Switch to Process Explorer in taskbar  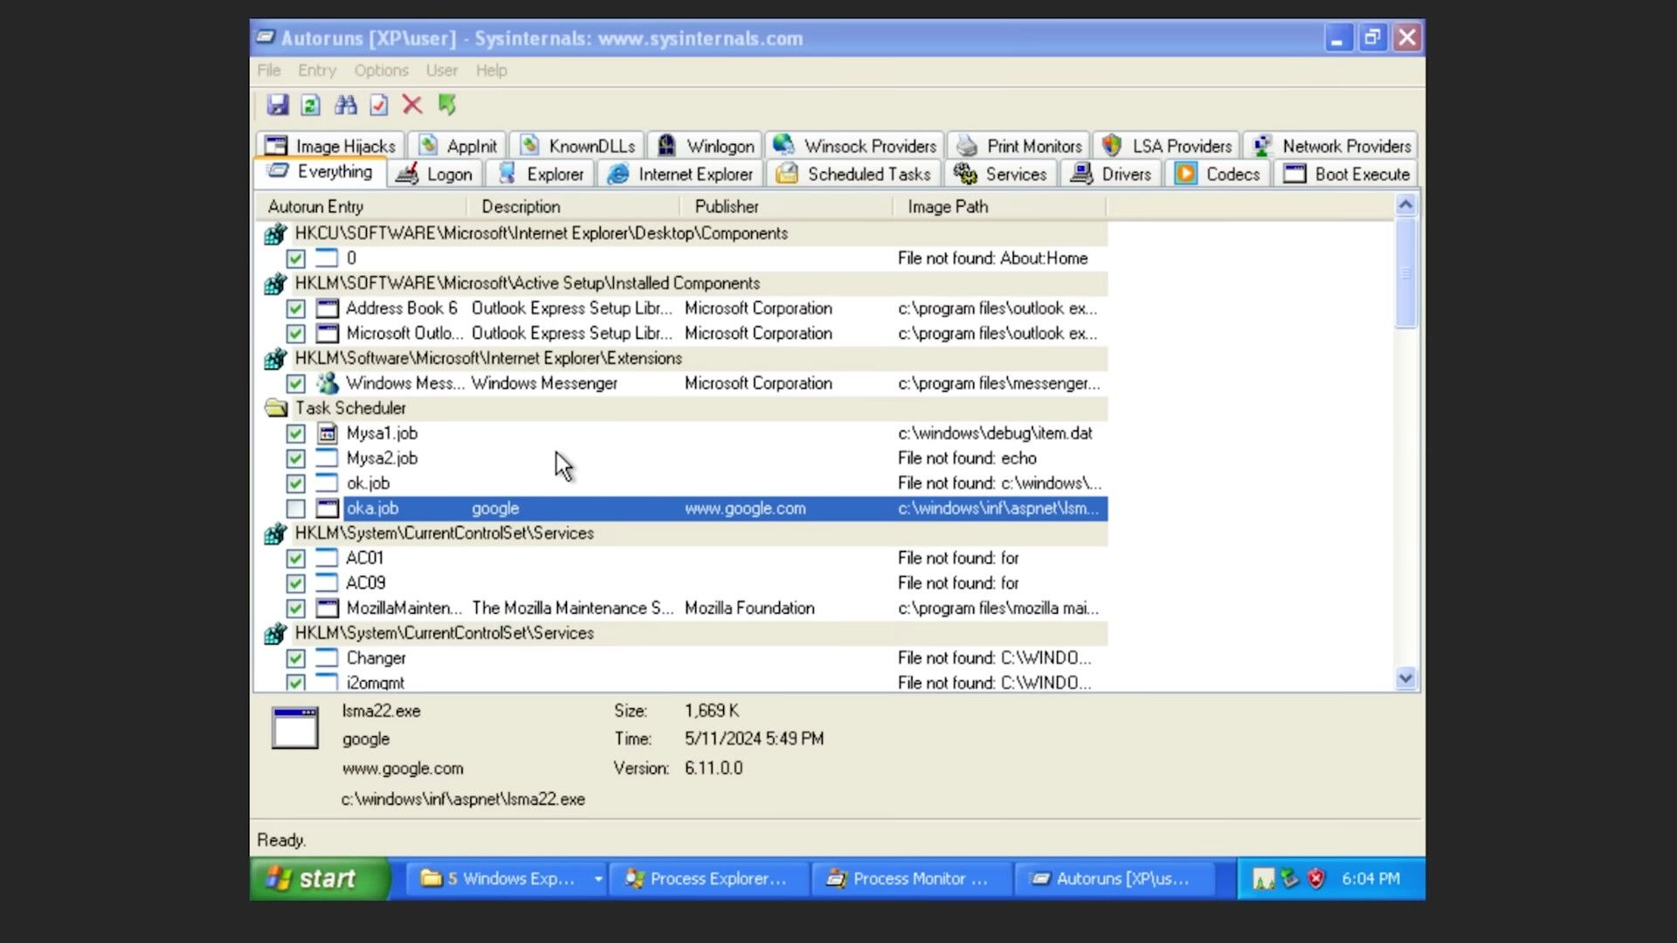(707, 878)
